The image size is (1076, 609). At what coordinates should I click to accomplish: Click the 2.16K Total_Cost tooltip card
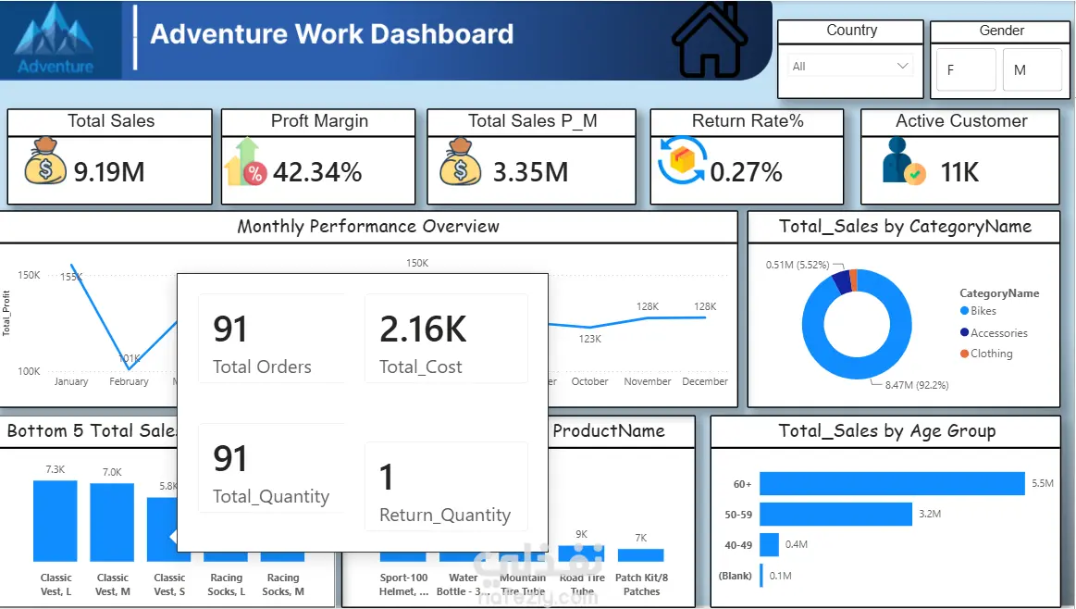pyautogui.click(x=446, y=339)
